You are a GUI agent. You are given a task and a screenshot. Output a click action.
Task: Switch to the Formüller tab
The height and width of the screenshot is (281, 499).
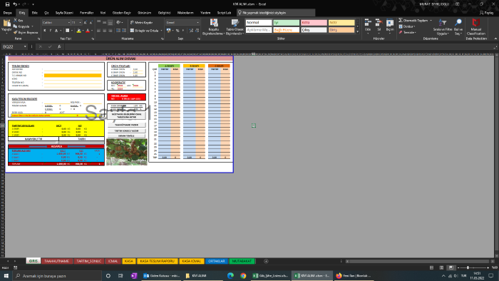point(86,13)
